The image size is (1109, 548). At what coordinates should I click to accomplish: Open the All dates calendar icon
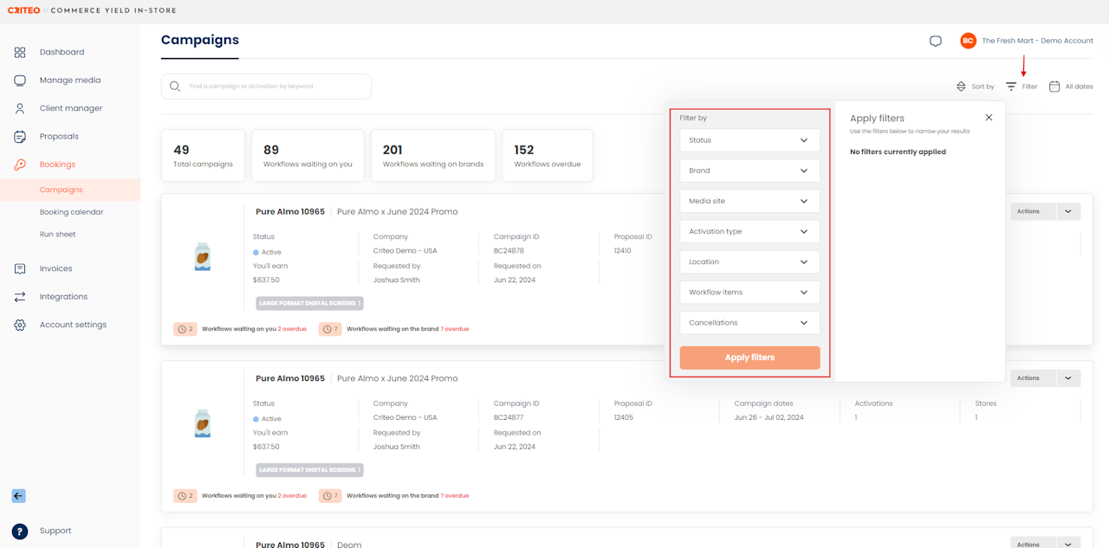[x=1054, y=87]
